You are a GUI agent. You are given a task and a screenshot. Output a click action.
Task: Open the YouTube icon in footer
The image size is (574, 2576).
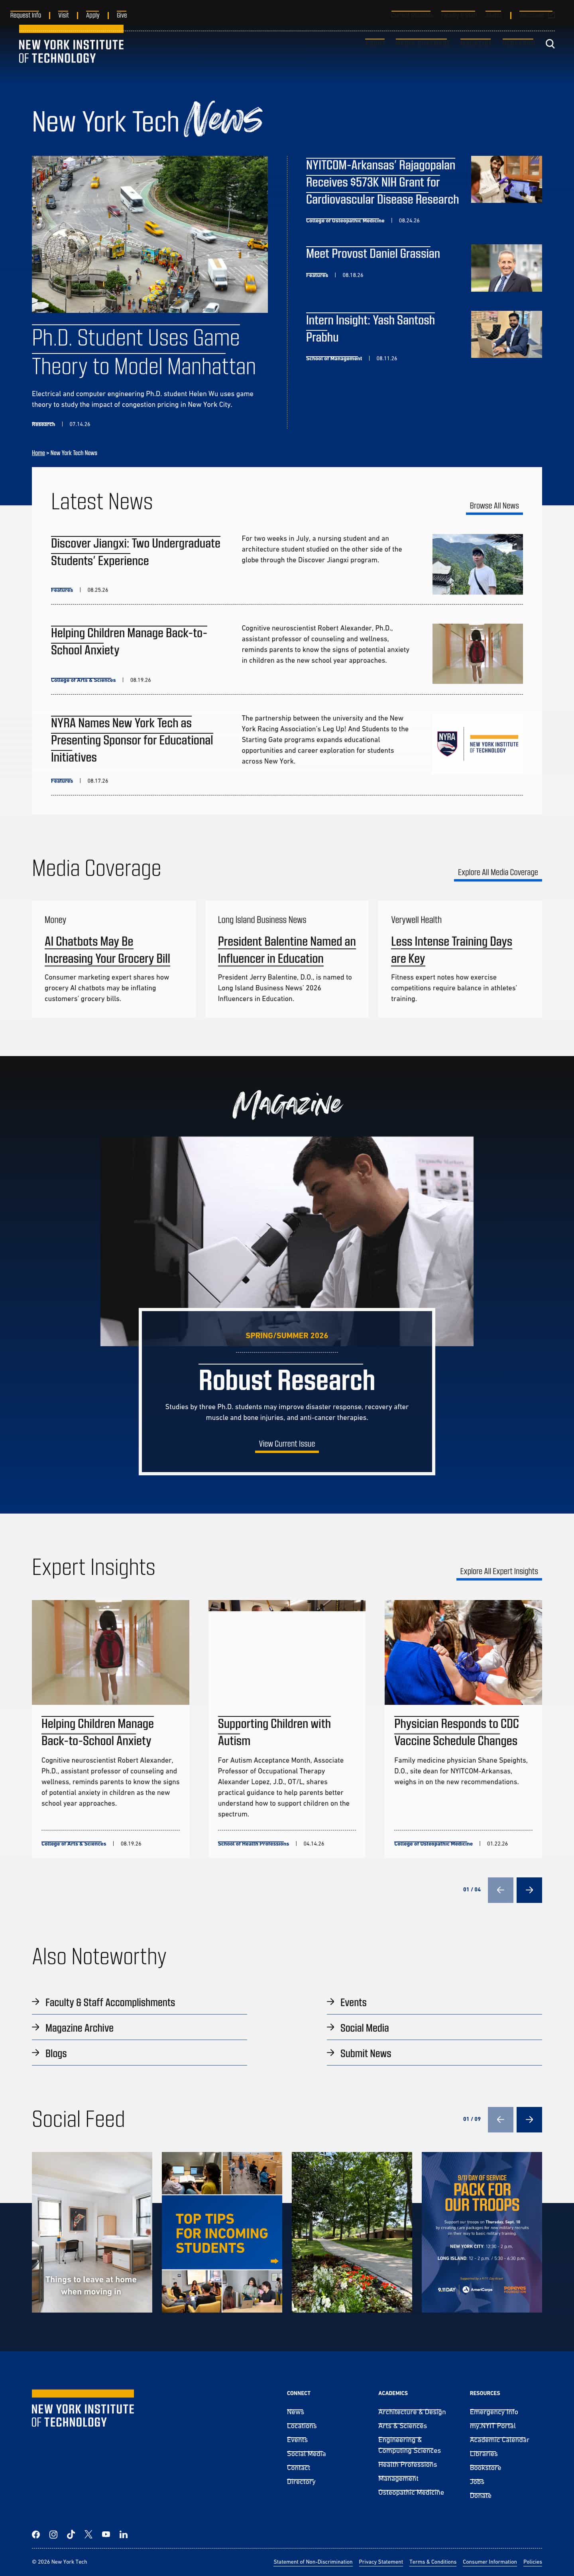click(106, 2534)
